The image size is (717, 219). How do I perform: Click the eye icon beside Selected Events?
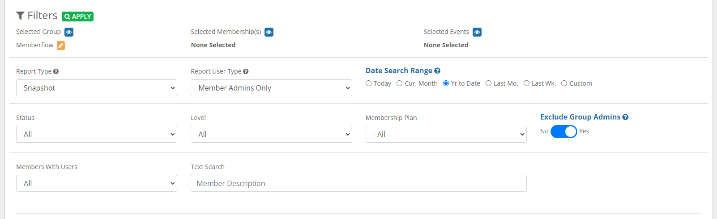(477, 32)
